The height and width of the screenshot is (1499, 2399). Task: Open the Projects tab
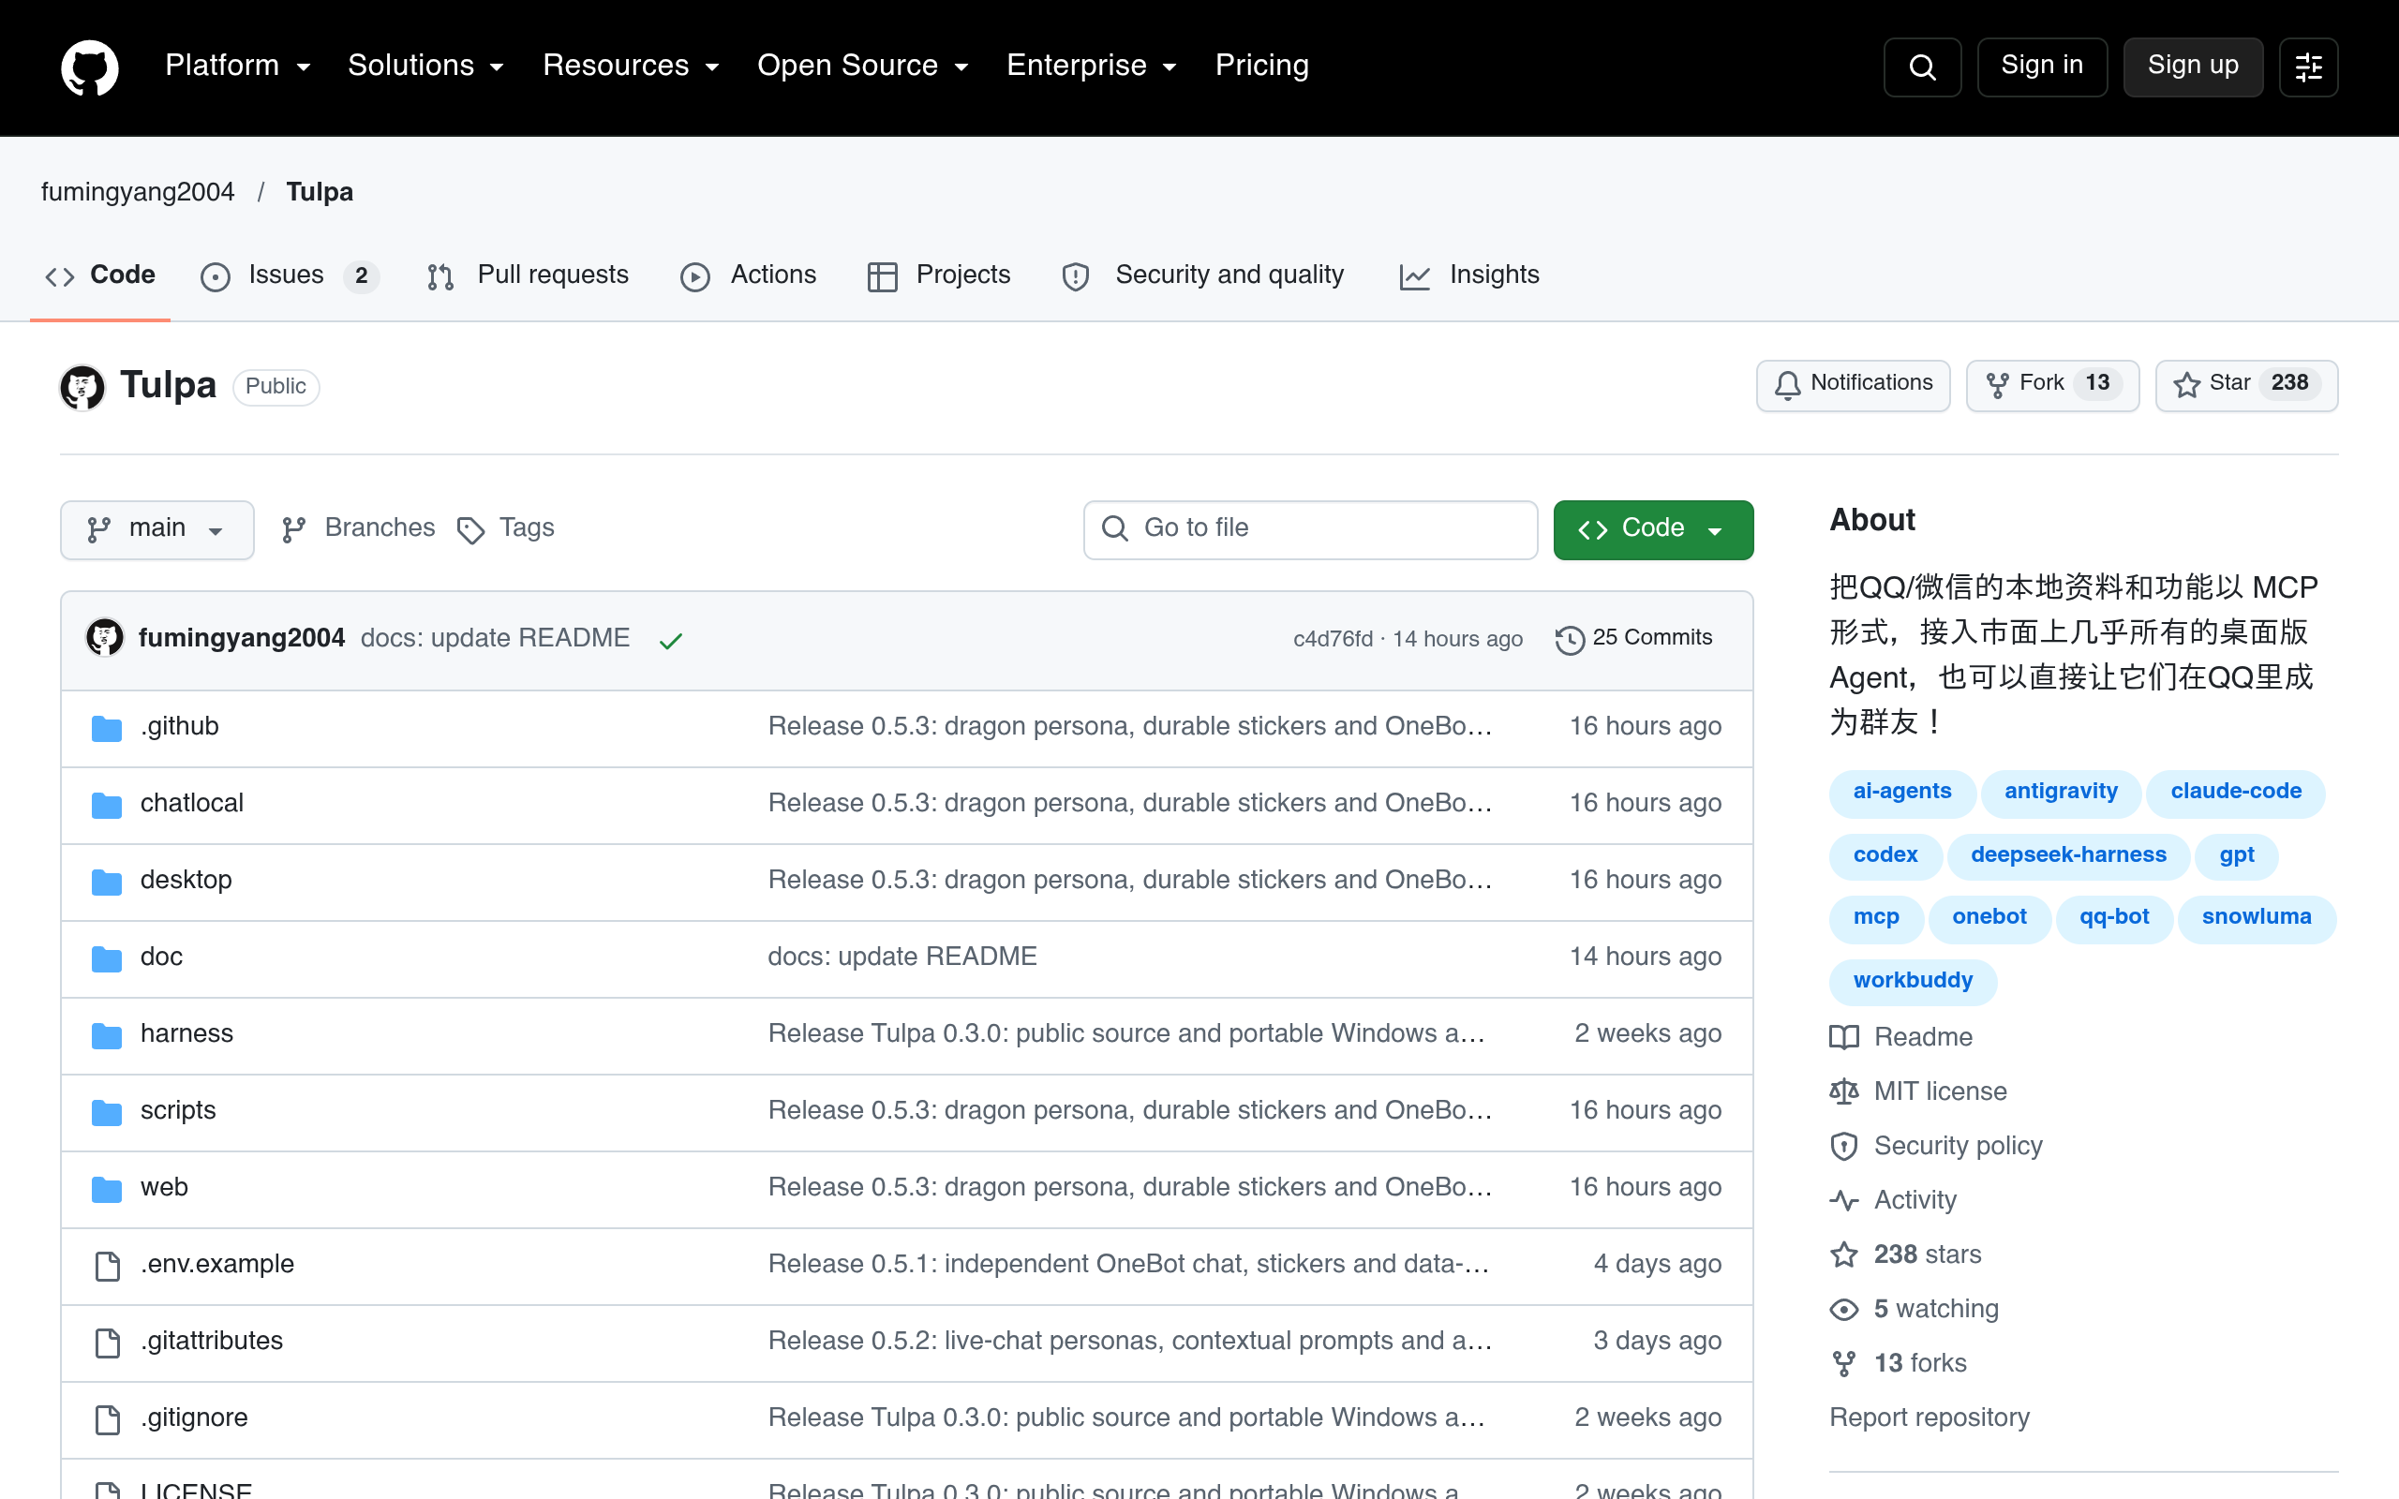(x=939, y=275)
